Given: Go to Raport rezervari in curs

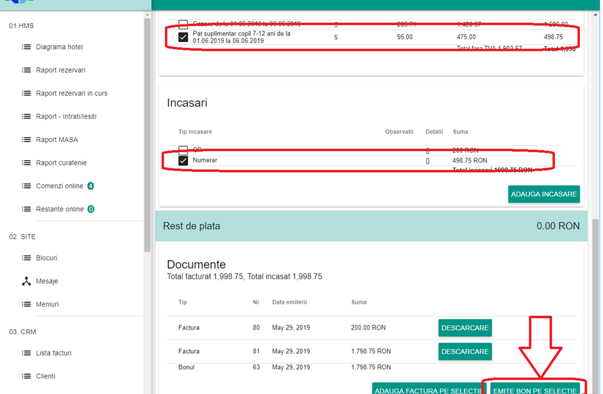Looking at the screenshot, I should [x=72, y=93].
